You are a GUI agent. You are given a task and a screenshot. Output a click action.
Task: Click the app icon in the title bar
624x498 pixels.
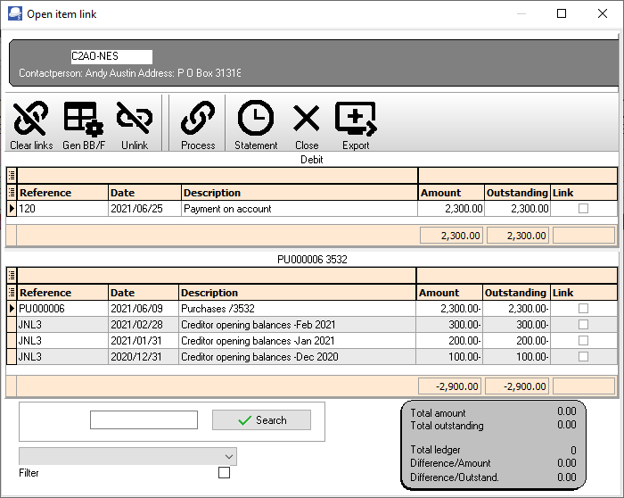click(13, 13)
